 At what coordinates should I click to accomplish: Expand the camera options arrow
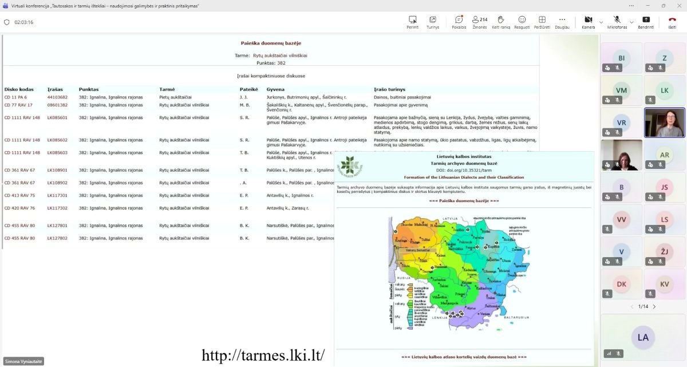[601, 22]
